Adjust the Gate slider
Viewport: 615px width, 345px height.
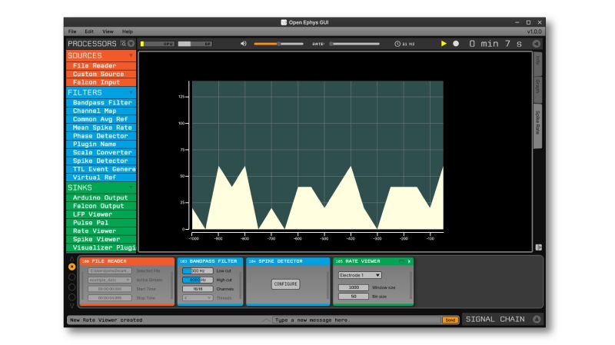pyautogui.click(x=354, y=44)
